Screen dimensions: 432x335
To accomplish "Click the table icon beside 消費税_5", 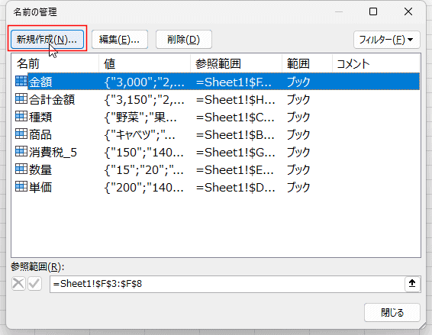I will coord(21,151).
